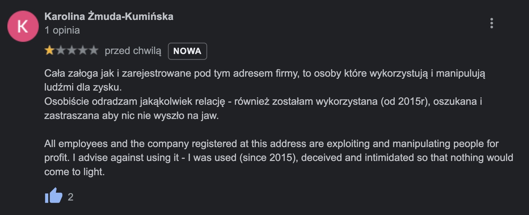The width and height of the screenshot is (529, 215).
Task: Click the "przed chwilą" timestamp
Action: [x=133, y=51]
